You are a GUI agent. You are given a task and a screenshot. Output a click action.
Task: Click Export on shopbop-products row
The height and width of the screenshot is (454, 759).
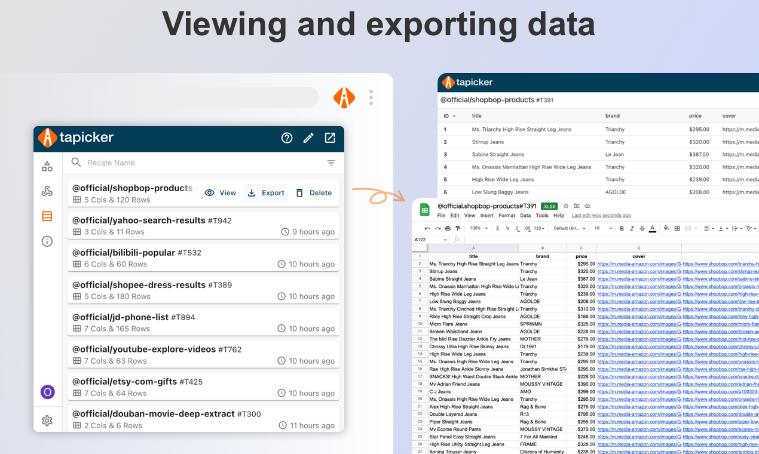(x=266, y=193)
